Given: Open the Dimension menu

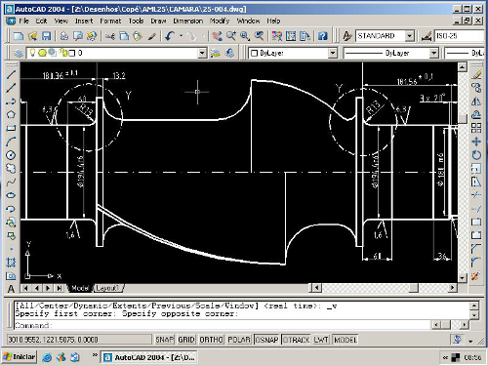Looking at the screenshot, I should 187,20.
